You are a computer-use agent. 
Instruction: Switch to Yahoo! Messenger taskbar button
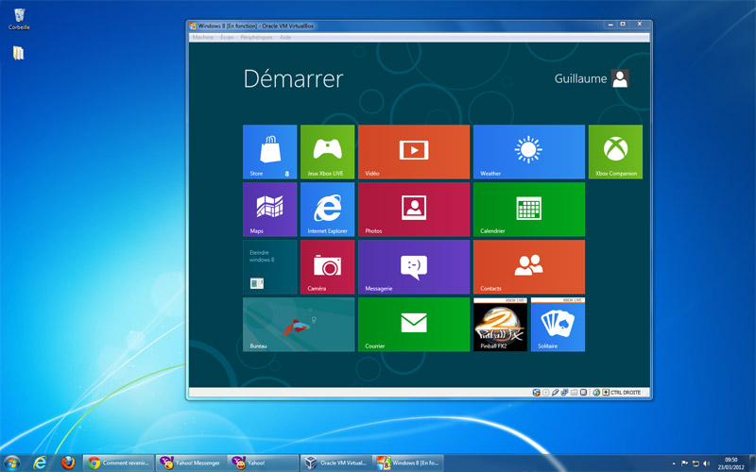[x=191, y=463]
